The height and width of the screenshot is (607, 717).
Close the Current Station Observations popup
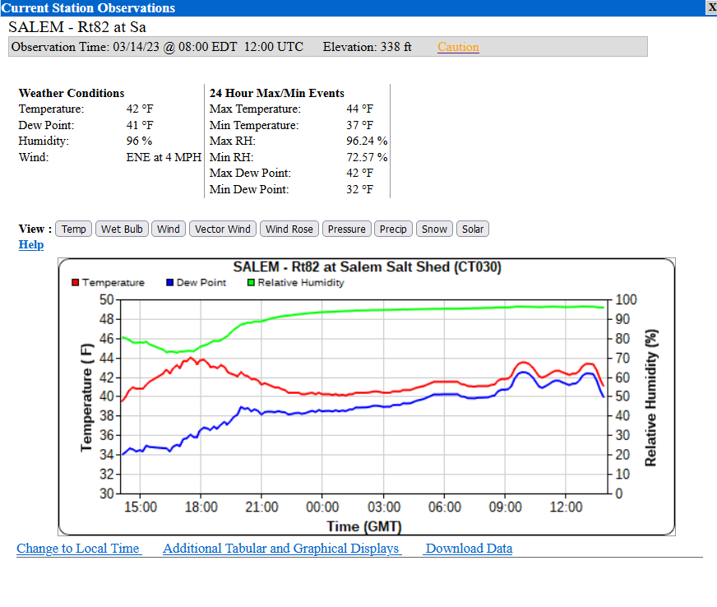(x=712, y=7)
